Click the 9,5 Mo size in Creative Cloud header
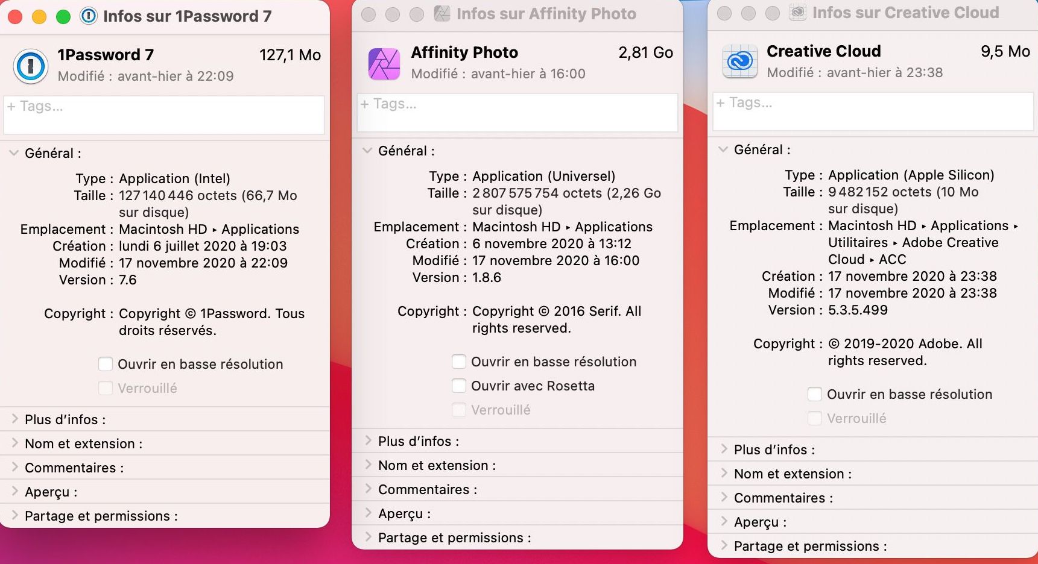This screenshot has height=564, width=1038. [x=1005, y=51]
